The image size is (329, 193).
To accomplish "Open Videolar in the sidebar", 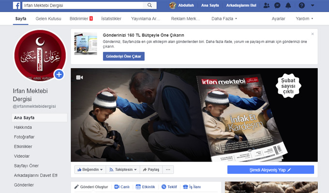I will [x=22, y=156].
